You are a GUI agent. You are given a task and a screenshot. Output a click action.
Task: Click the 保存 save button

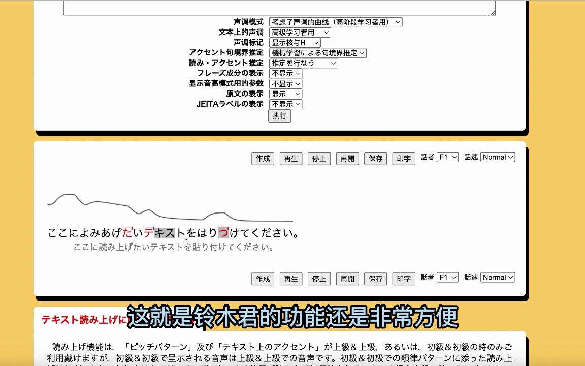(x=375, y=158)
